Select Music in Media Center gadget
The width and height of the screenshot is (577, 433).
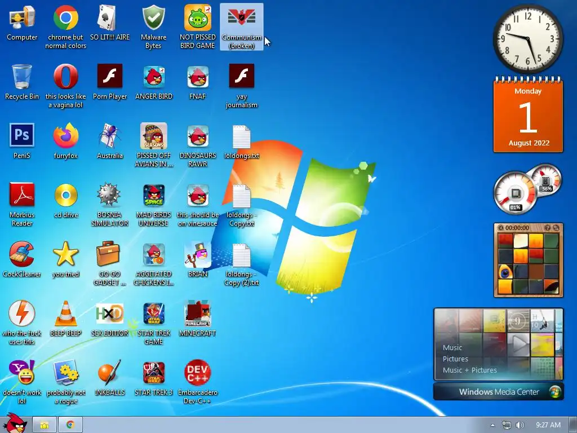point(452,347)
